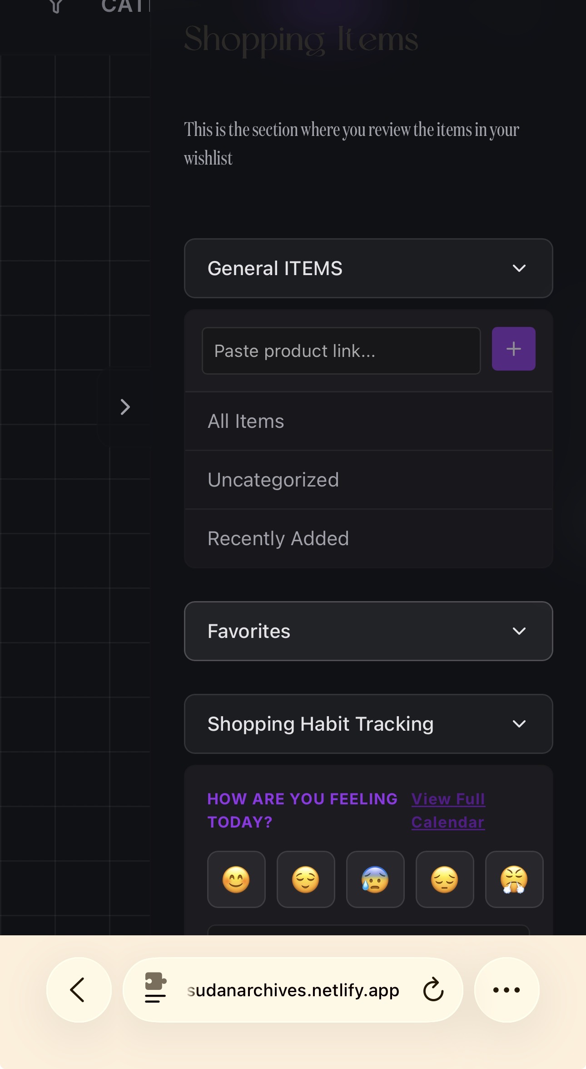The height and width of the screenshot is (1069, 586).
Task: Open the browser three-dots menu
Action: [x=507, y=990]
